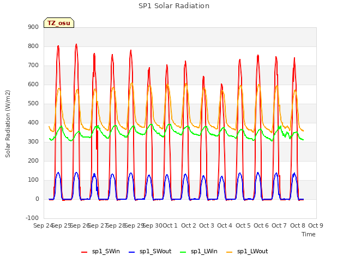Click the SP1 Solar Radiation chart title
Screen dimensions: 349x262
point(174,6)
